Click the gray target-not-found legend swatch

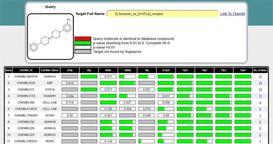(x=83, y=51)
